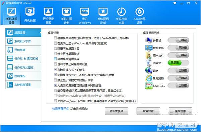Check 隐藏所有桌面内容 option
This screenshot has width=201, height=132.
[x=55, y=48]
